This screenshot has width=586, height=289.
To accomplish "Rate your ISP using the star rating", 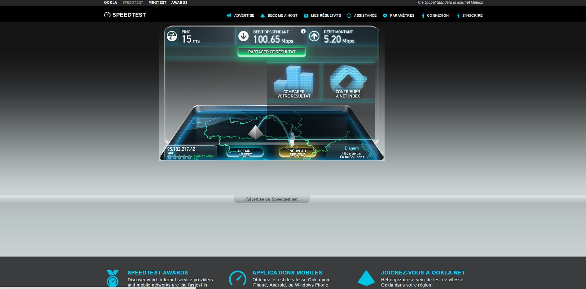I will click(179, 157).
